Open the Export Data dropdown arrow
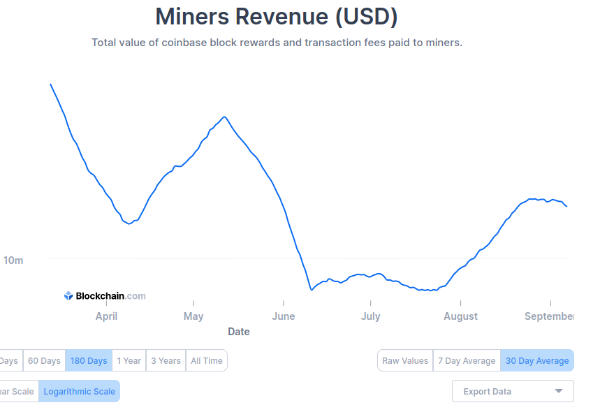Image resolution: width=593 pixels, height=412 pixels. pos(559,391)
